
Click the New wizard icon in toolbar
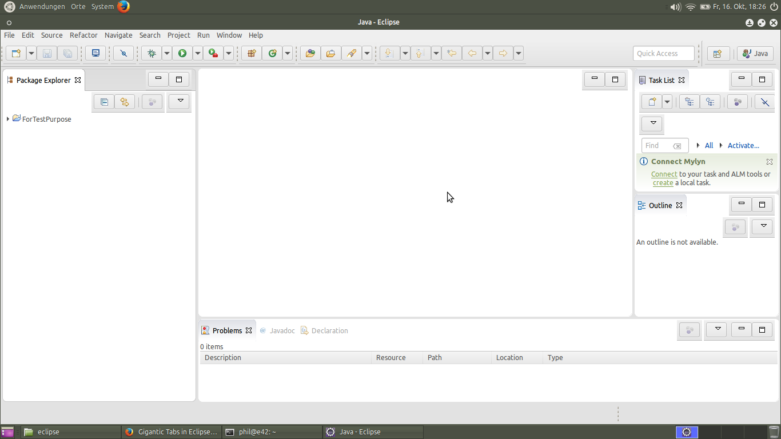point(16,53)
